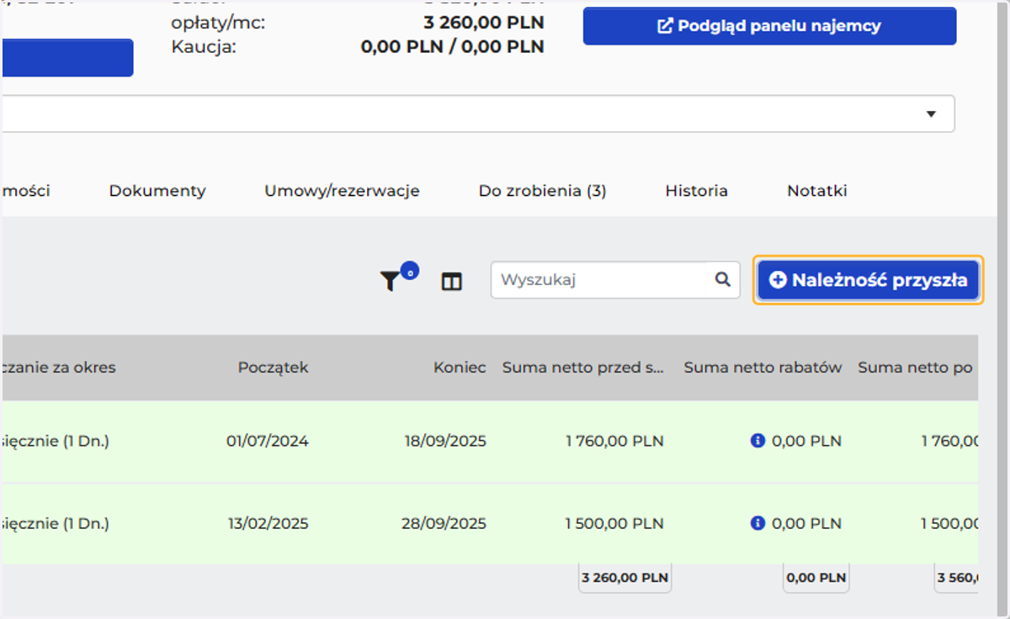Click the 1 500,00 PLN net amount cell

(x=614, y=523)
